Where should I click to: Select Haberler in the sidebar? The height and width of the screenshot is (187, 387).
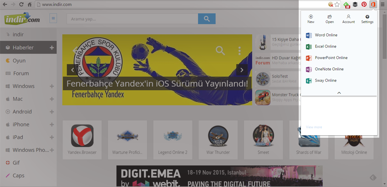(28, 47)
